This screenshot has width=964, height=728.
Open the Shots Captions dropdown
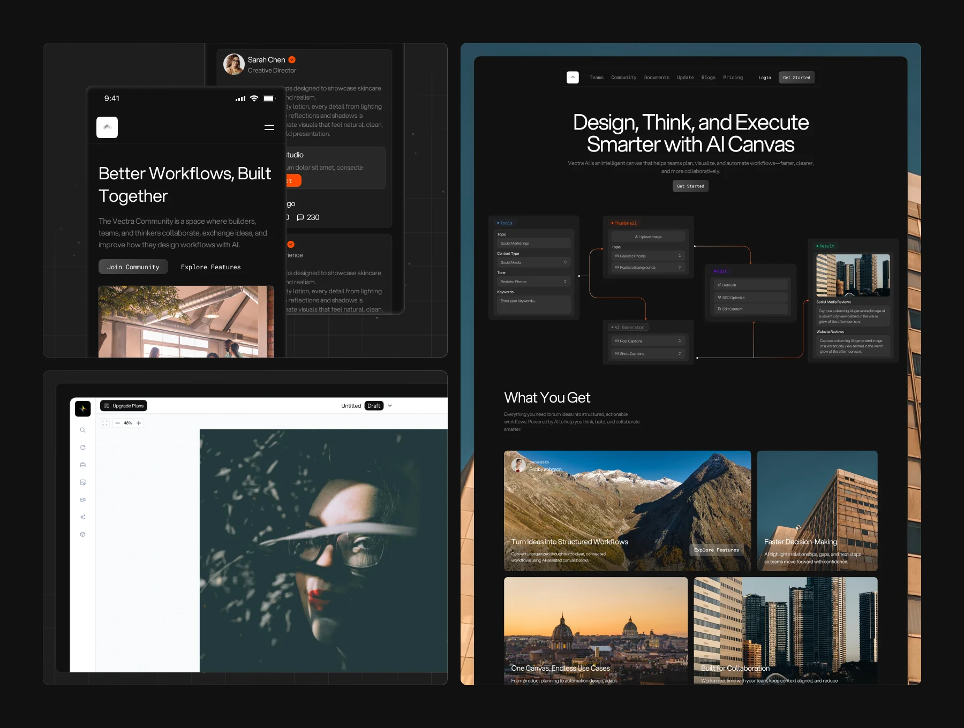pos(648,353)
